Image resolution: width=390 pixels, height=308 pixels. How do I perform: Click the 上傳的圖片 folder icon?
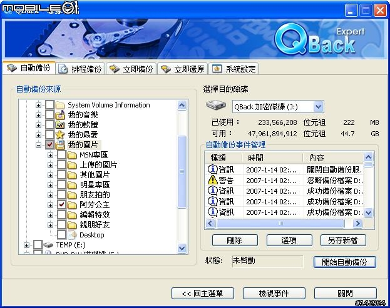point(72,165)
